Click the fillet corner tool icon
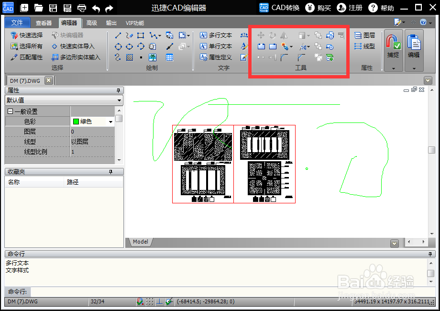This screenshot has width=440, height=311. click(x=284, y=57)
